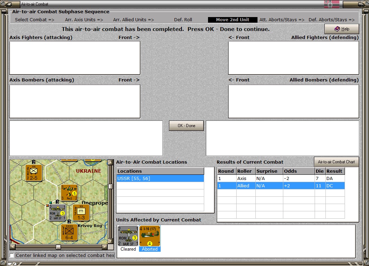Click the window icon at title bar left
Image resolution: width=369 pixels, height=266 pixels.
pyautogui.click(x=9, y=4)
